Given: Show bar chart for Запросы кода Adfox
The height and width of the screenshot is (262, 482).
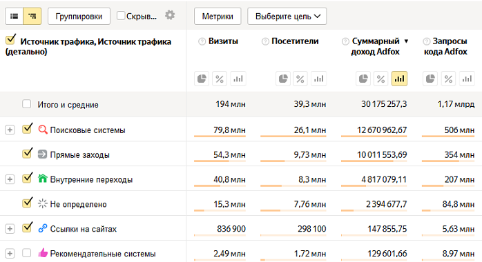Looking at the screenshot, I should (x=467, y=79).
